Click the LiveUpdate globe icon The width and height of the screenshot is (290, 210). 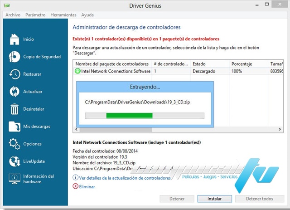coord(14,161)
